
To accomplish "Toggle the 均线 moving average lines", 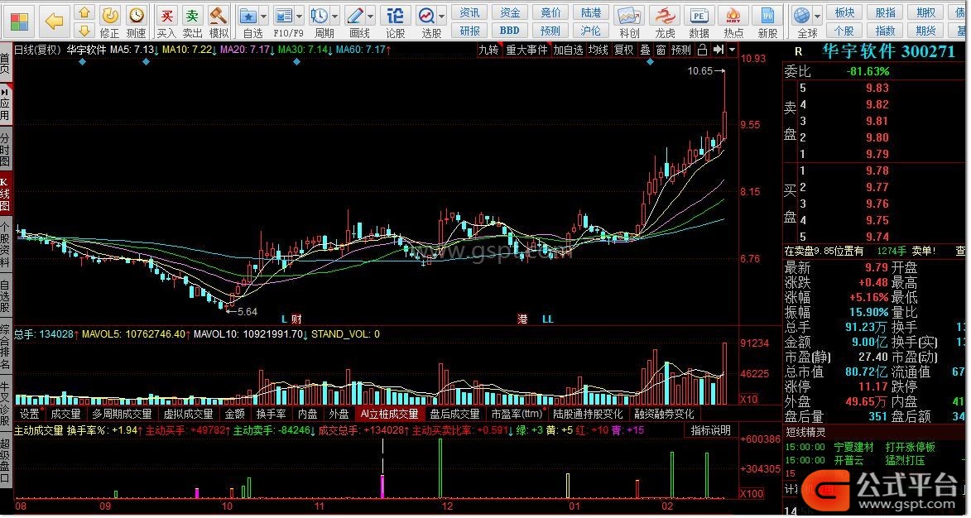I will (x=598, y=50).
